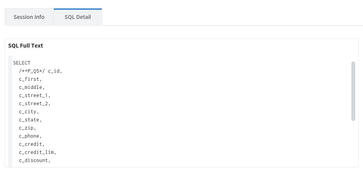
Task: Click the SQL Full Text heading
Action: pos(26,46)
